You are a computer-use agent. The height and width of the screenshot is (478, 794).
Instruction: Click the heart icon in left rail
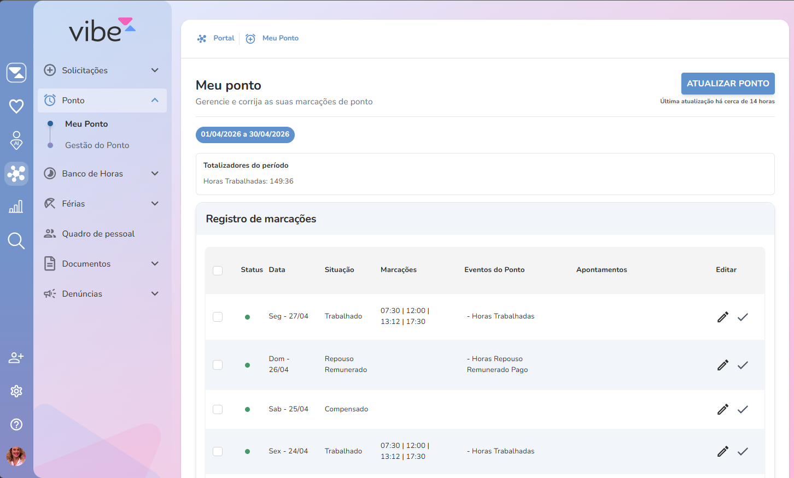click(16, 106)
